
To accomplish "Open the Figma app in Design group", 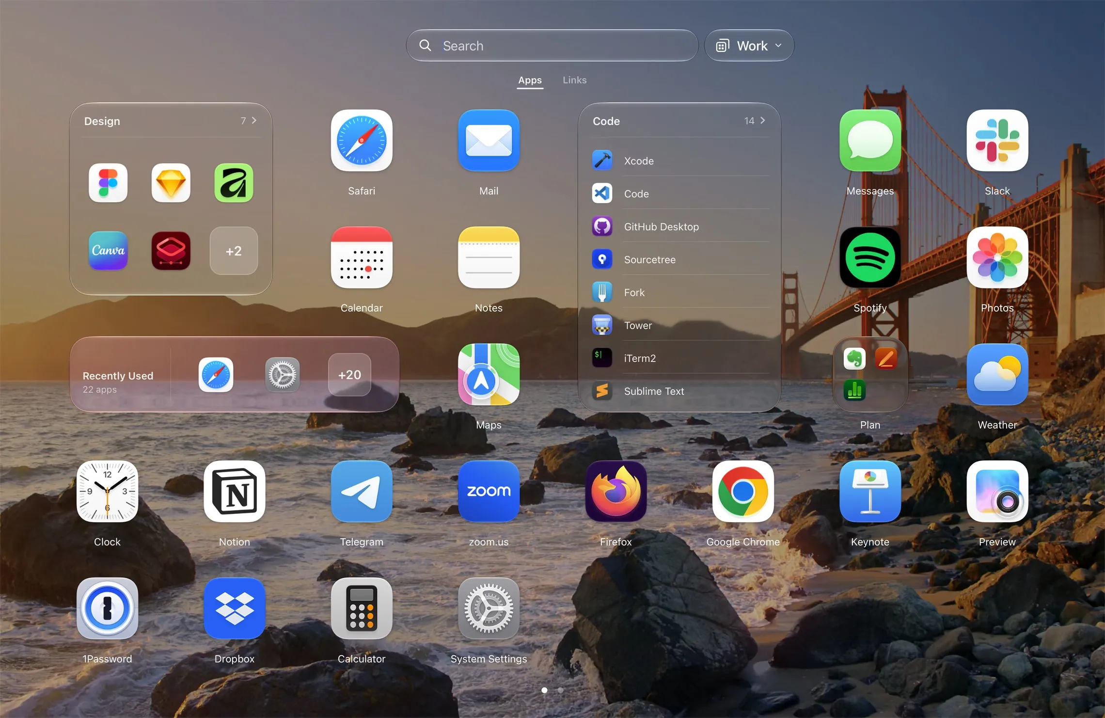I will click(108, 183).
